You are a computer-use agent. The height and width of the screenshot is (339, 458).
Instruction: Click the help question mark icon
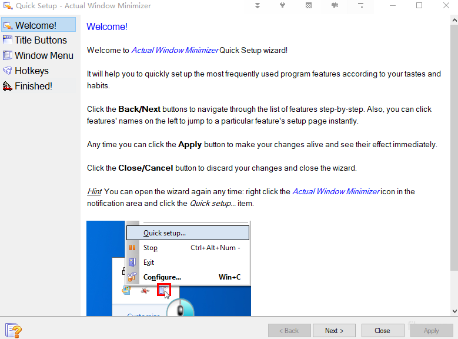click(x=14, y=330)
